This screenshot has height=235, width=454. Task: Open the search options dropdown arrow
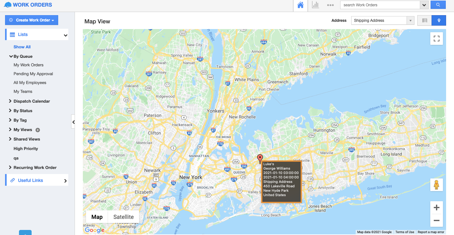424,5
